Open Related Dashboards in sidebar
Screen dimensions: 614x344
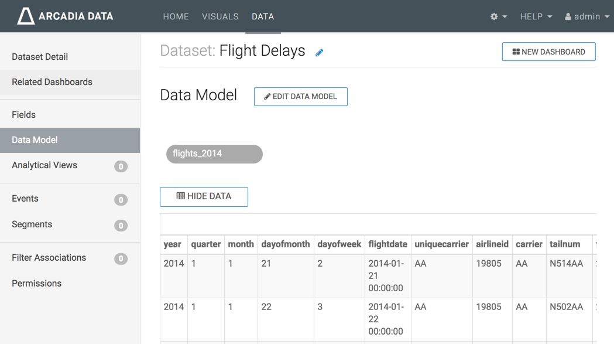pyautogui.click(x=52, y=82)
